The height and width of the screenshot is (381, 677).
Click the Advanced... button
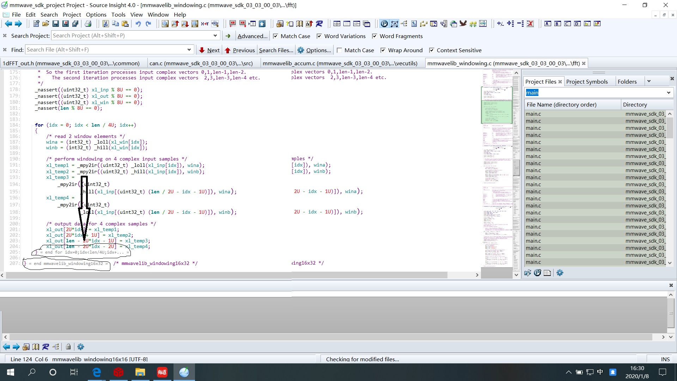click(252, 36)
